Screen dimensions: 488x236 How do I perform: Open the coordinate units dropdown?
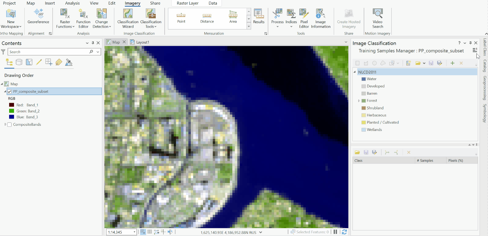point(261,232)
